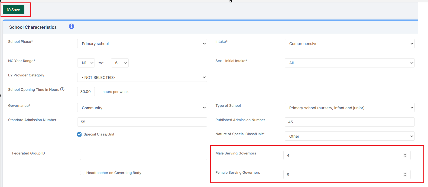This screenshot has width=428, height=187.
Task: Open the Type of School dropdown
Action: 349,108
